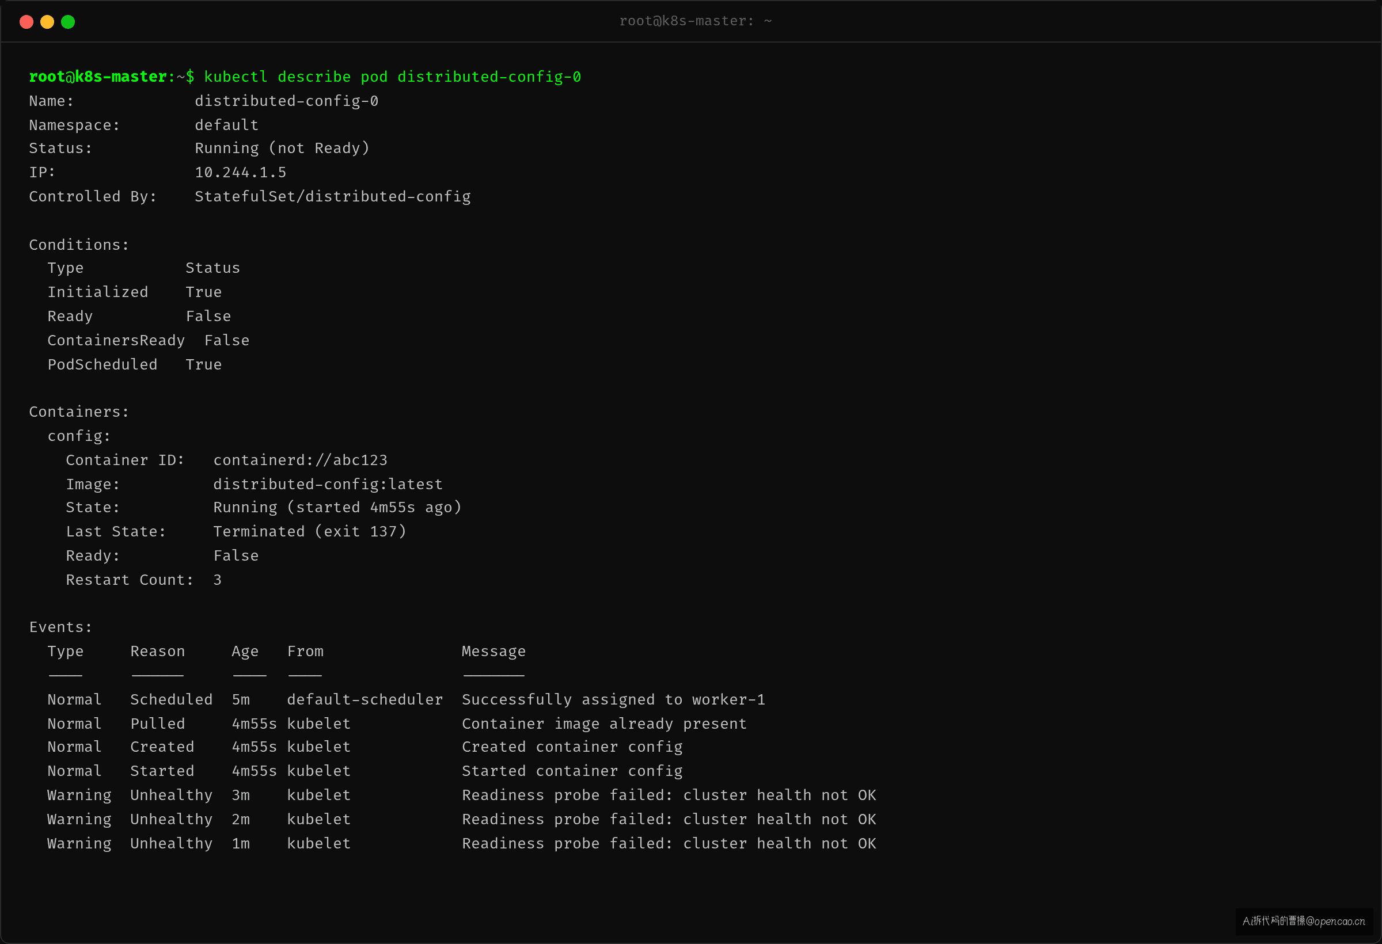Click status text 'Running (not Ready)'
The width and height of the screenshot is (1382, 944).
(x=282, y=149)
